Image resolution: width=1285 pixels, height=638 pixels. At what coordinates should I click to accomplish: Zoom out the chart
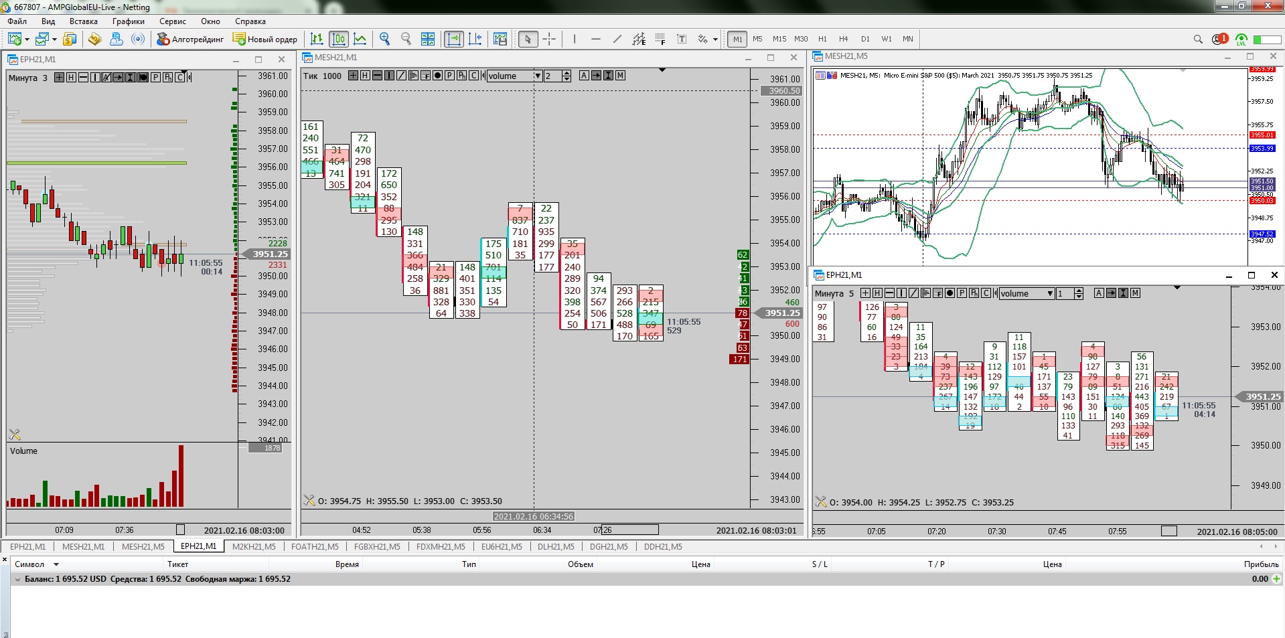[x=406, y=39]
